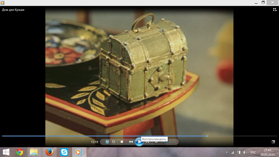This screenshot has height=157, width=279.
Task: Click the playback seek bar
Action: [x=109, y=136]
